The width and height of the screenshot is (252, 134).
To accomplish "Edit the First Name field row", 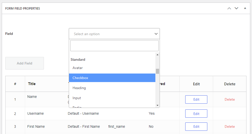I will [x=196, y=126].
